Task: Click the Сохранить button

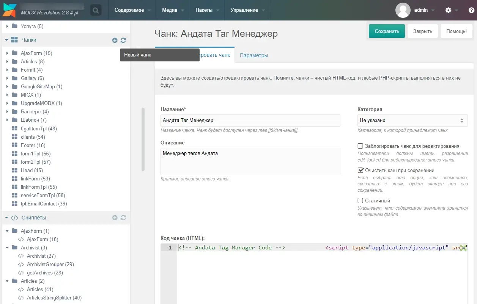Action: pyautogui.click(x=387, y=31)
